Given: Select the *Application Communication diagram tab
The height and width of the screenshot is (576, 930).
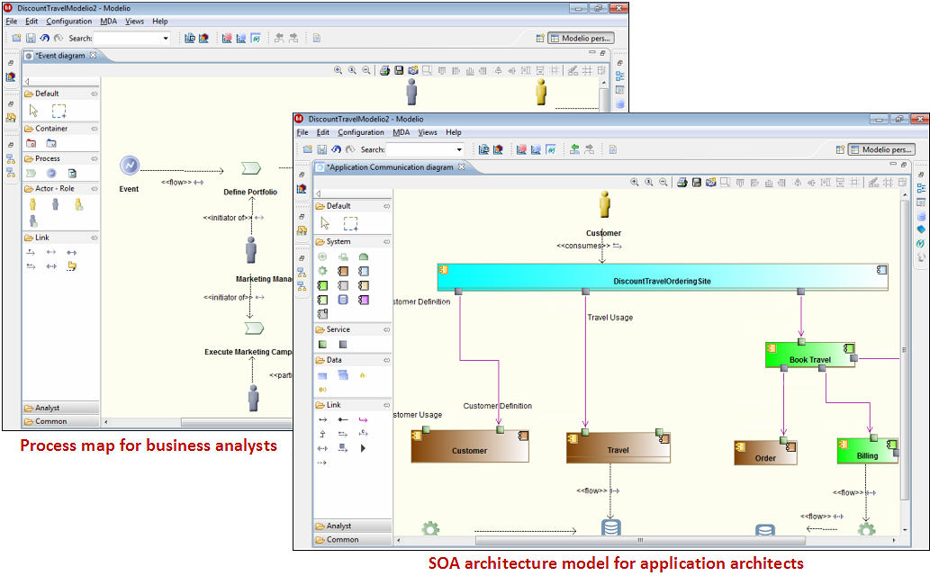Looking at the screenshot, I should pyautogui.click(x=391, y=167).
